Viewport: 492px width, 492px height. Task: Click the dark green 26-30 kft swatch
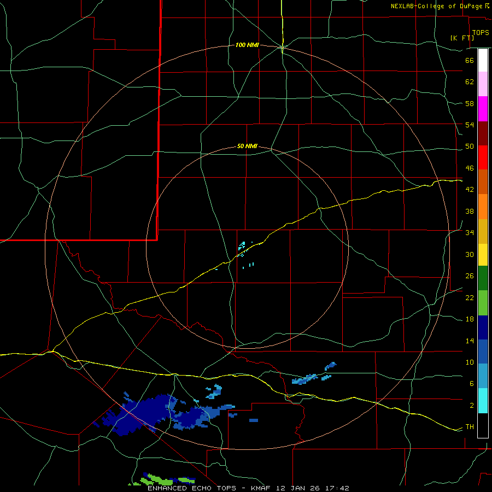tap(483, 278)
